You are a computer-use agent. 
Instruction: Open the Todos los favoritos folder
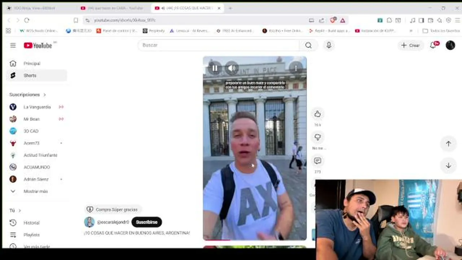(x=441, y=31)
